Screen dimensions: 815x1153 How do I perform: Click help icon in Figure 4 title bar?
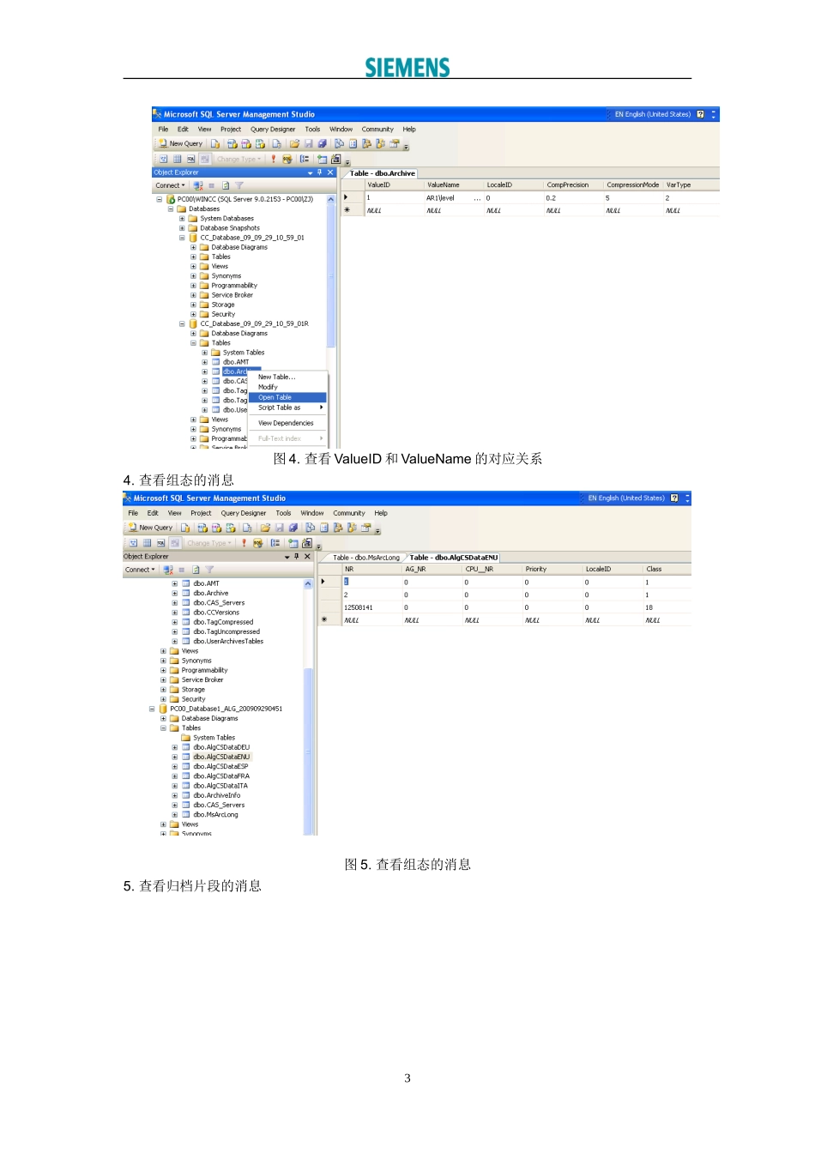(x=700, y=114)
